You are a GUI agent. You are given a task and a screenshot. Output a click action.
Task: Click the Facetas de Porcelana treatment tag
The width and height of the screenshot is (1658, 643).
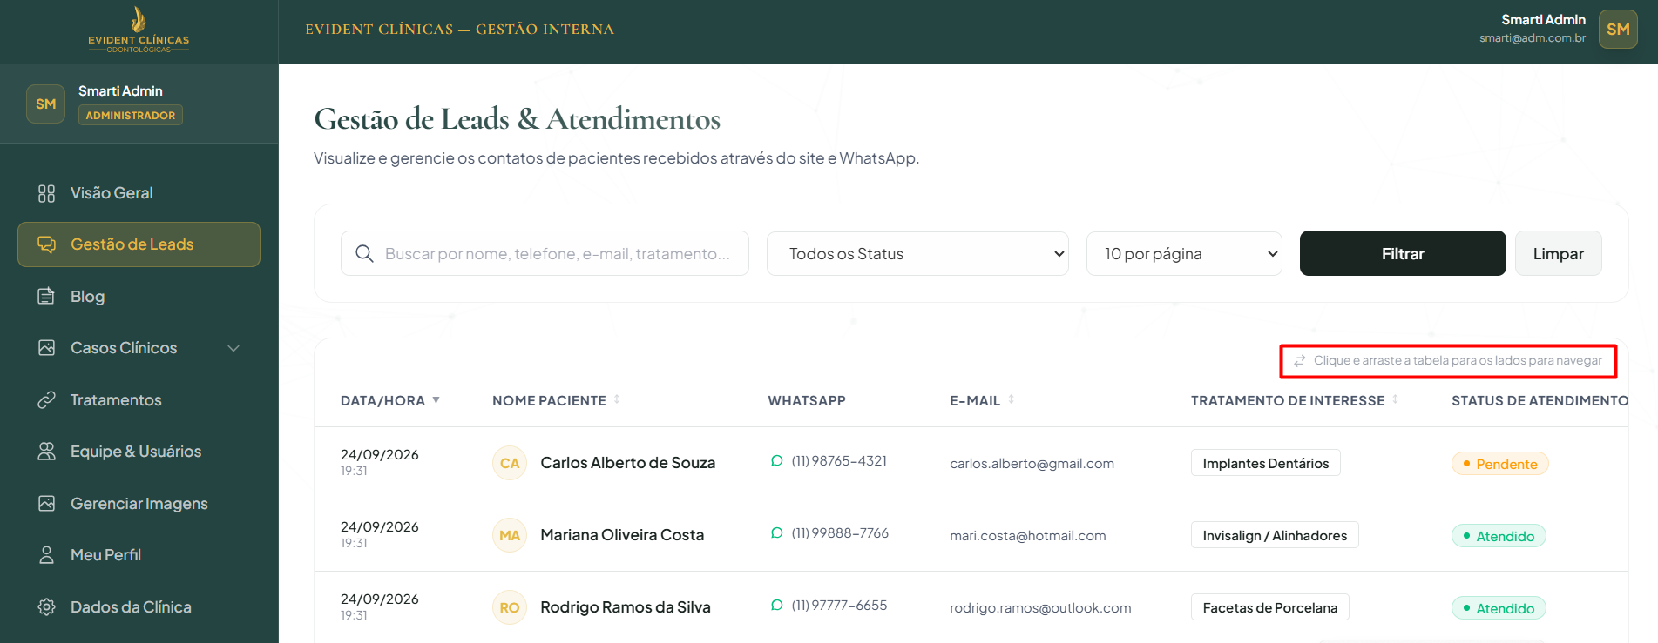[x=1270, y=607]
